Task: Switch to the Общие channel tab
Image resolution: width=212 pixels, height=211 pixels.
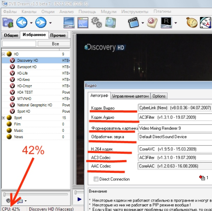Action: pyautogui.click(x=11, y=35)
